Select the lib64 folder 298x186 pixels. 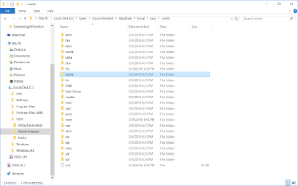tap(135, 86)
